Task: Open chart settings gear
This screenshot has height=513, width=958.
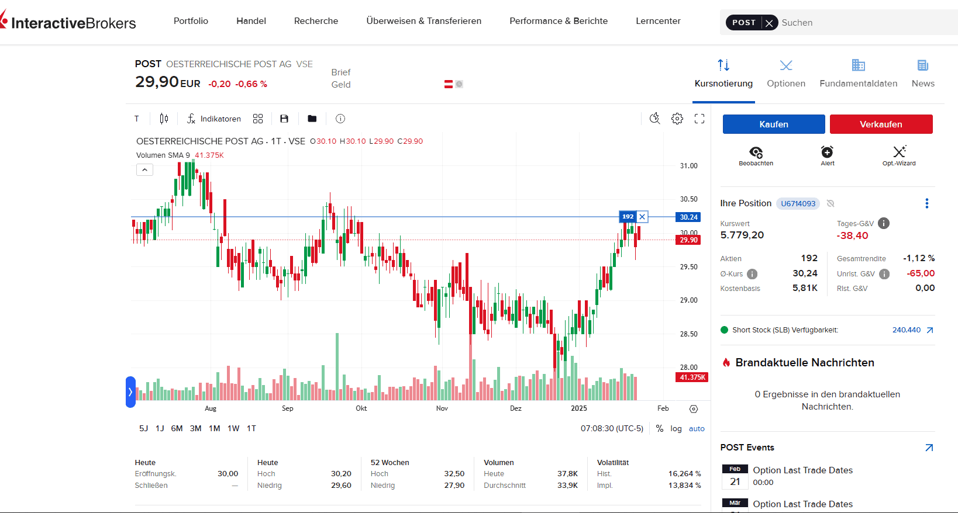Action: [677, 119]
